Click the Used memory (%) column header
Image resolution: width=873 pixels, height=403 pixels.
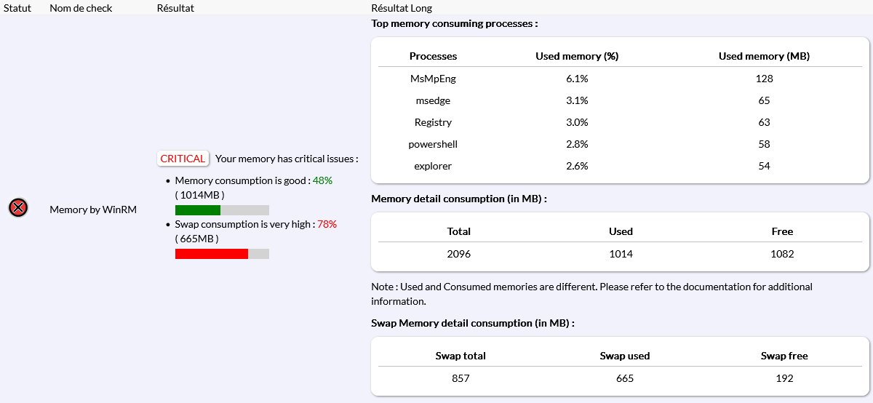click(577, 56)
